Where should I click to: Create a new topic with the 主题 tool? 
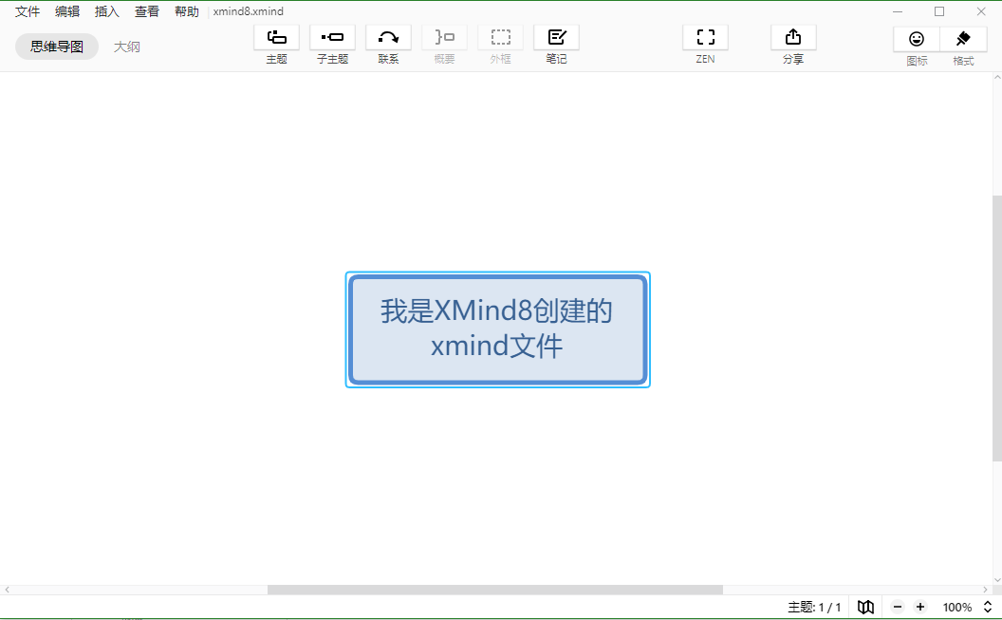pyautogui.click(x=276, y=42)
